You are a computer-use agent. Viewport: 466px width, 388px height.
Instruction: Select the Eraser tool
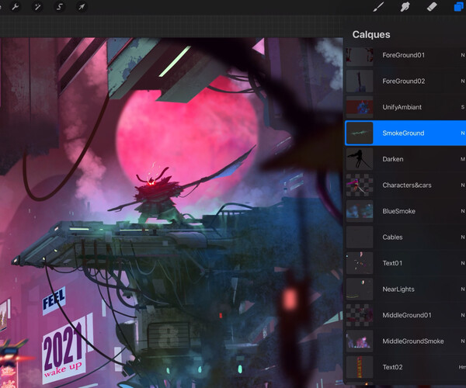coord(432,6)
